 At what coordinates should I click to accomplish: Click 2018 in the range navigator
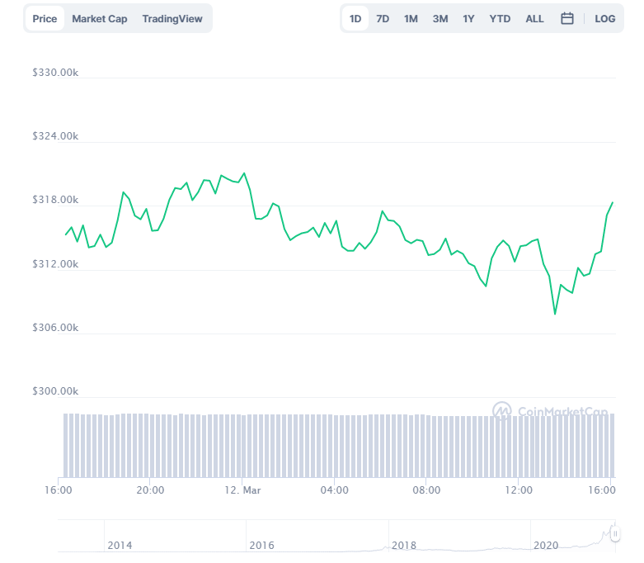point(404,546)
